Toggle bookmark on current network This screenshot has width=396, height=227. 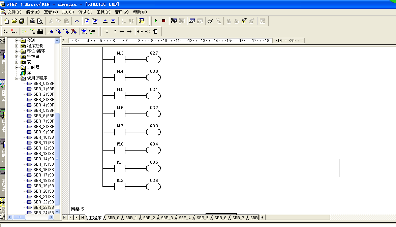(x=51, y=32)
